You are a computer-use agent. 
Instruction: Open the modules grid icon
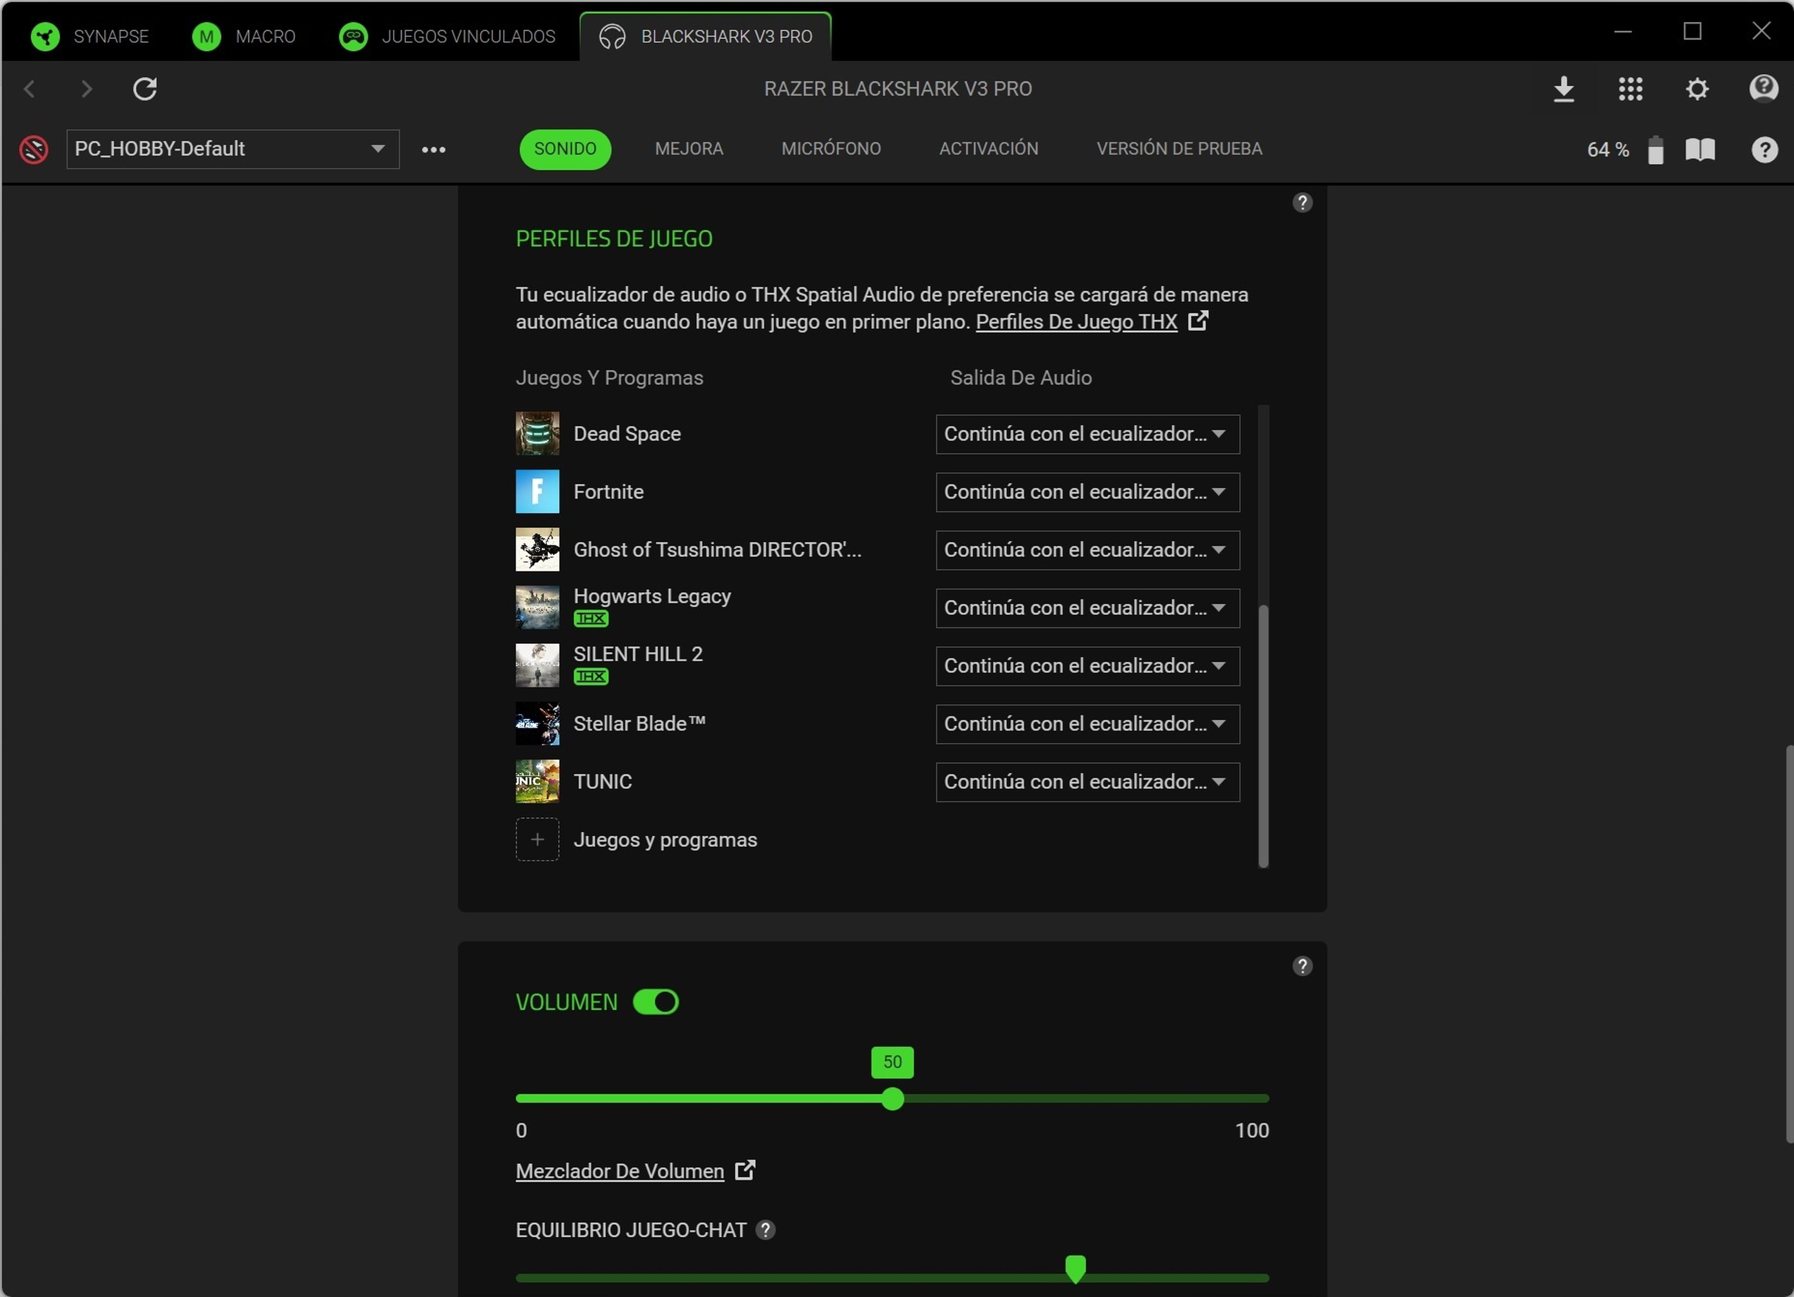1630,89
